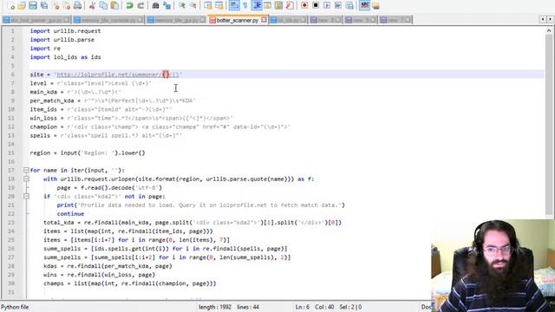Toggle synchronized horizontal scrolling
The height and width of the screenshot is (312, 555).
[219, 5]
